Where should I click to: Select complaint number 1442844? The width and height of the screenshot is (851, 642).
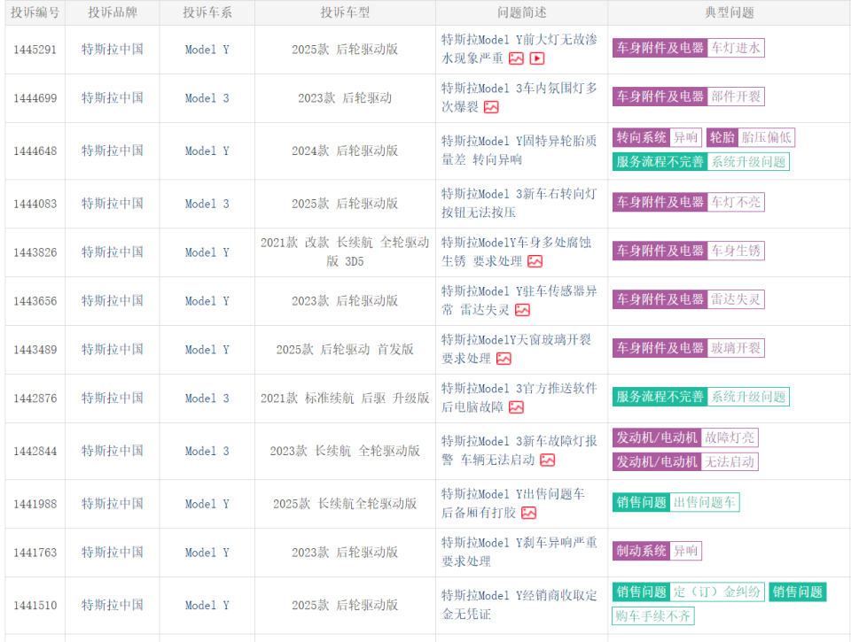35,451
